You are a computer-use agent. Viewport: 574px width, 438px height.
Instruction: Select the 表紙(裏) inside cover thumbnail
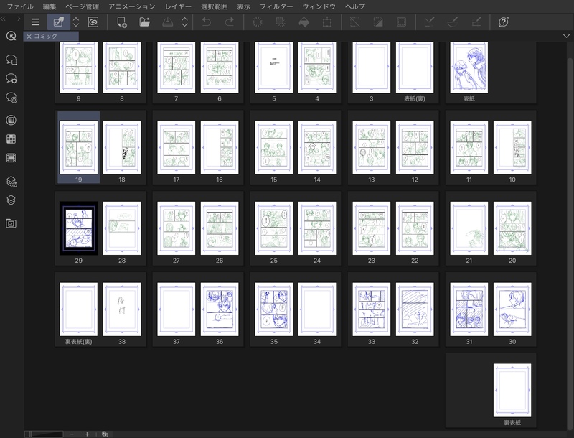coord(415,67)
